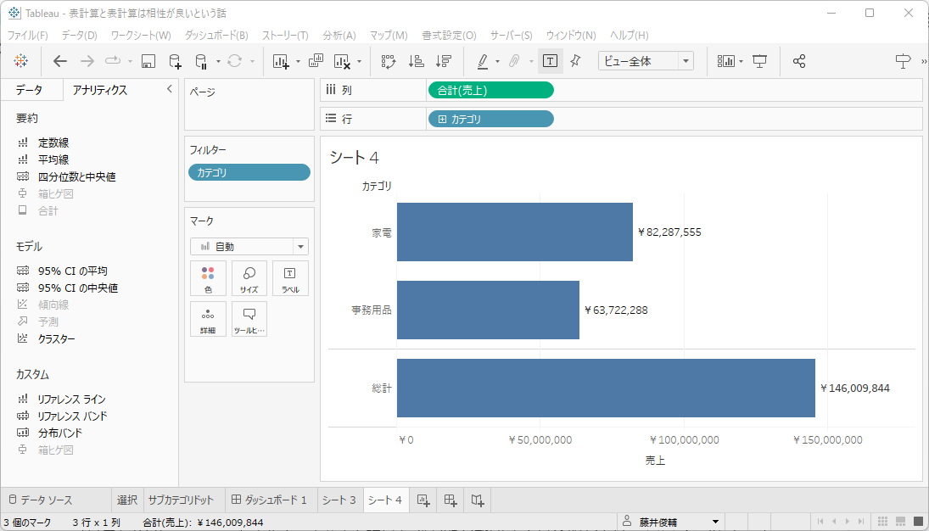Click the new data source icon
929x531 pixels.
click(175, 61)
